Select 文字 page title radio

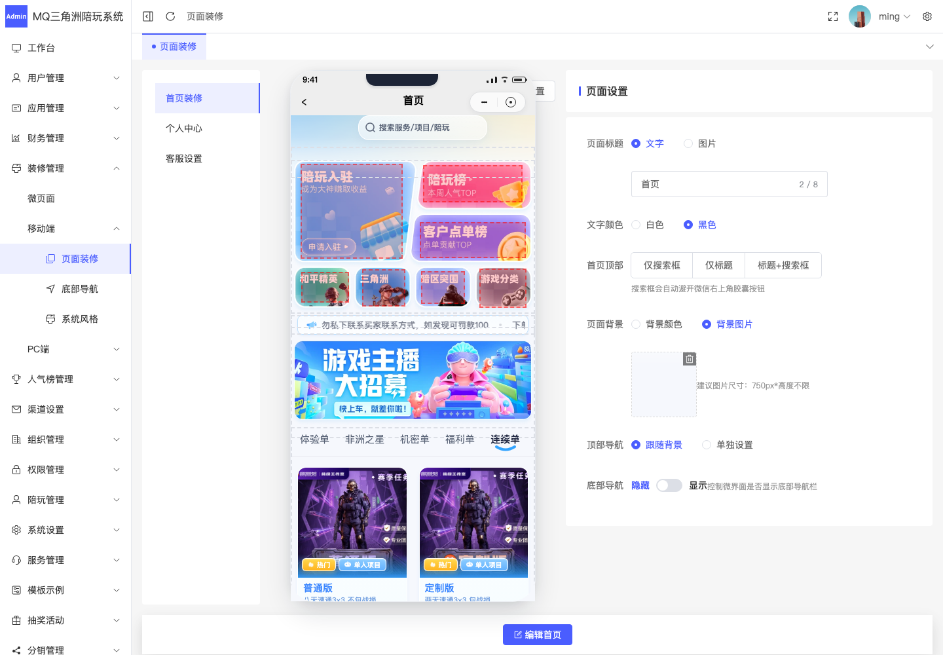[648, 143]
